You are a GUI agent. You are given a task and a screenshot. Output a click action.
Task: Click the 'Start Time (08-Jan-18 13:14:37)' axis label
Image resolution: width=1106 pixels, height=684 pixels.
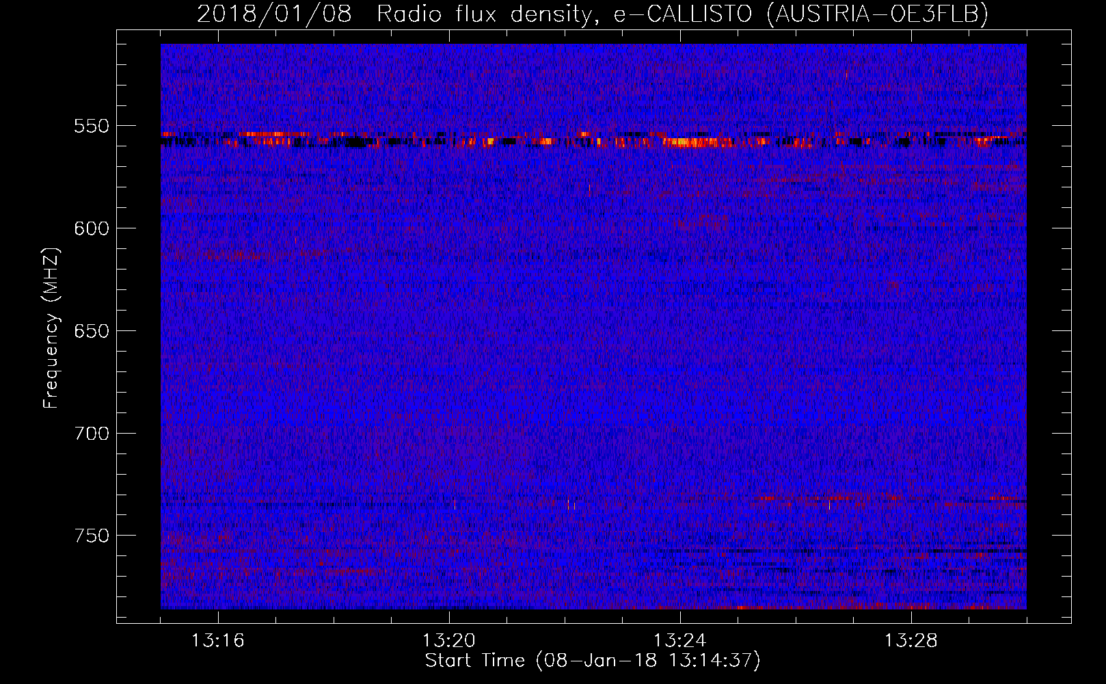[593, 661]
